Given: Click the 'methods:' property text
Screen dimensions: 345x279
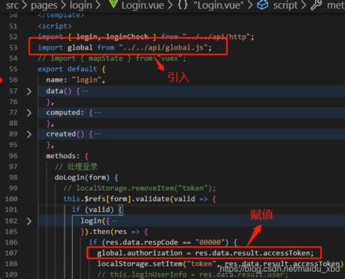Looking at the screenshot, I should point(63,156).
